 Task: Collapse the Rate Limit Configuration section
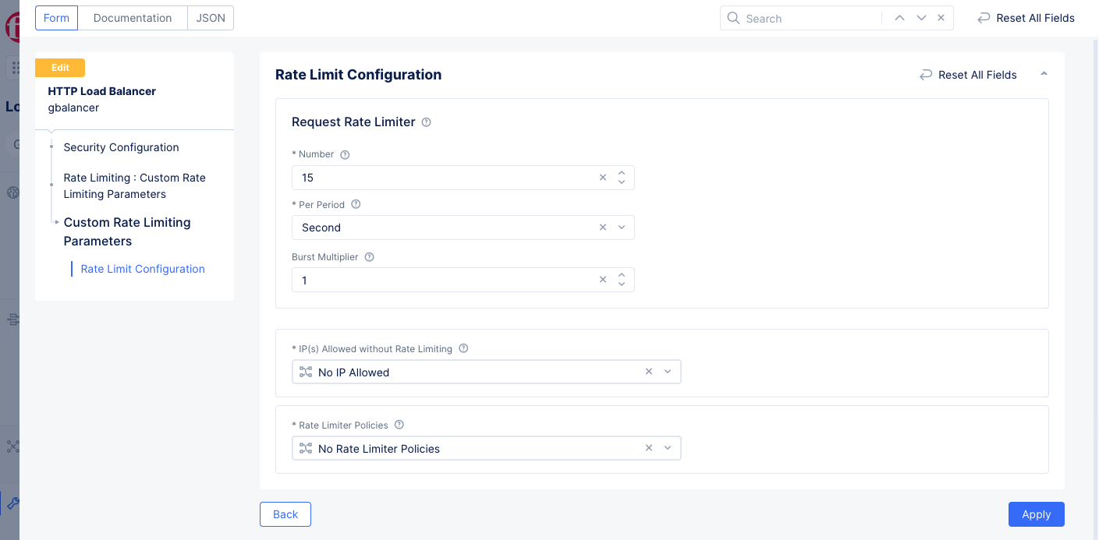[1044, 74]
